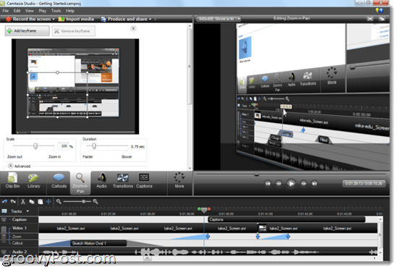Viewport: 398px width, 270px height.
Task: Play the preview video
Action: point(291,183)
